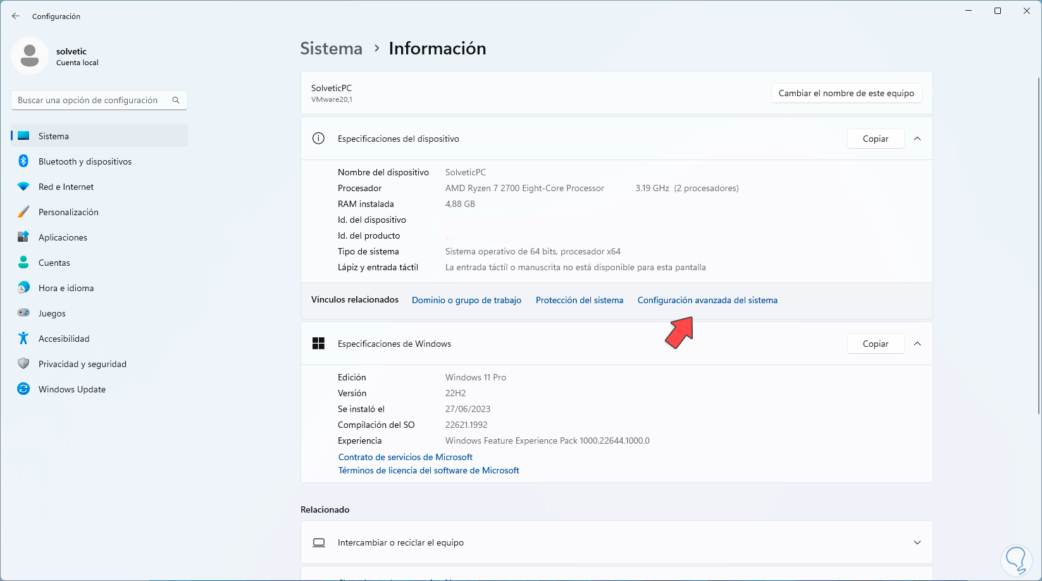Viewport: 1042px width, 581px height.
Task: Click the 4,88 GB RAM value
Action: pos(460,204)
